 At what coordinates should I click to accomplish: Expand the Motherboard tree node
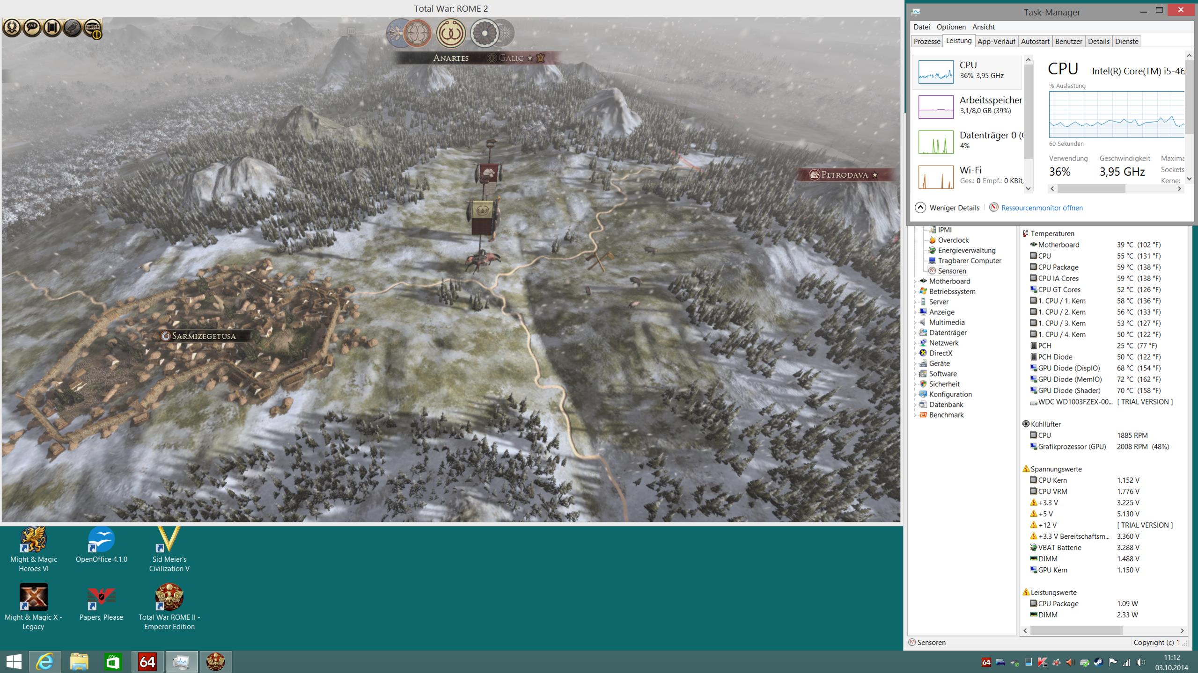pyautogui.click(x=915, y=281)
